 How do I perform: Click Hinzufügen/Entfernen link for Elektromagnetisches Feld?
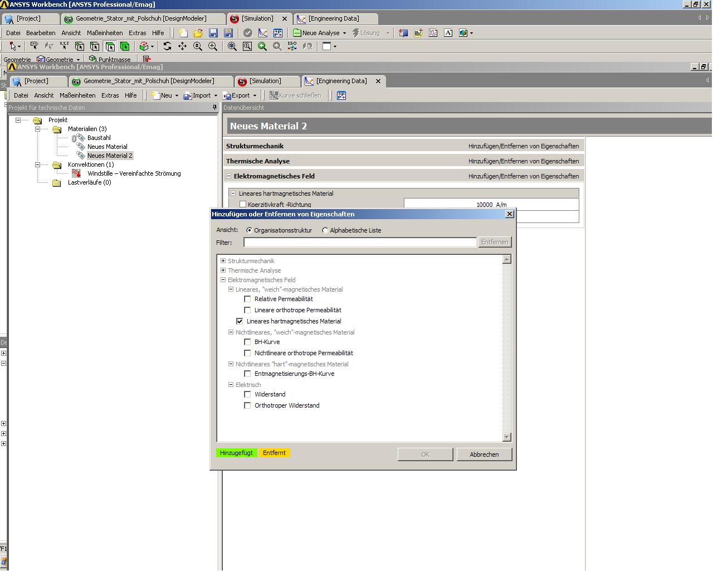[x=524, y=176]
